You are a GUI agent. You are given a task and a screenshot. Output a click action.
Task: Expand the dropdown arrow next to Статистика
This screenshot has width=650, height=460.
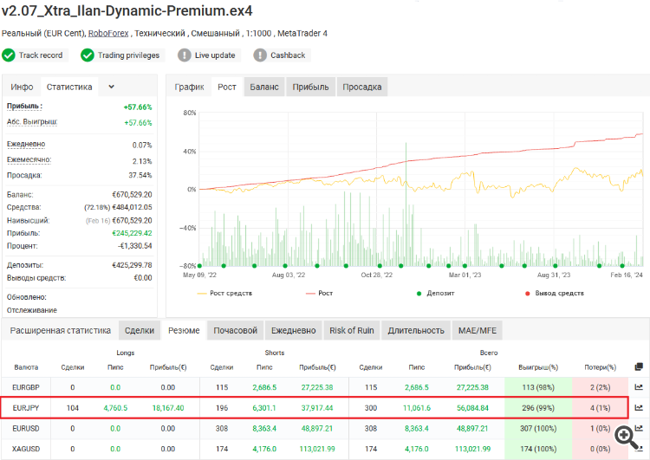coord(111,87)
